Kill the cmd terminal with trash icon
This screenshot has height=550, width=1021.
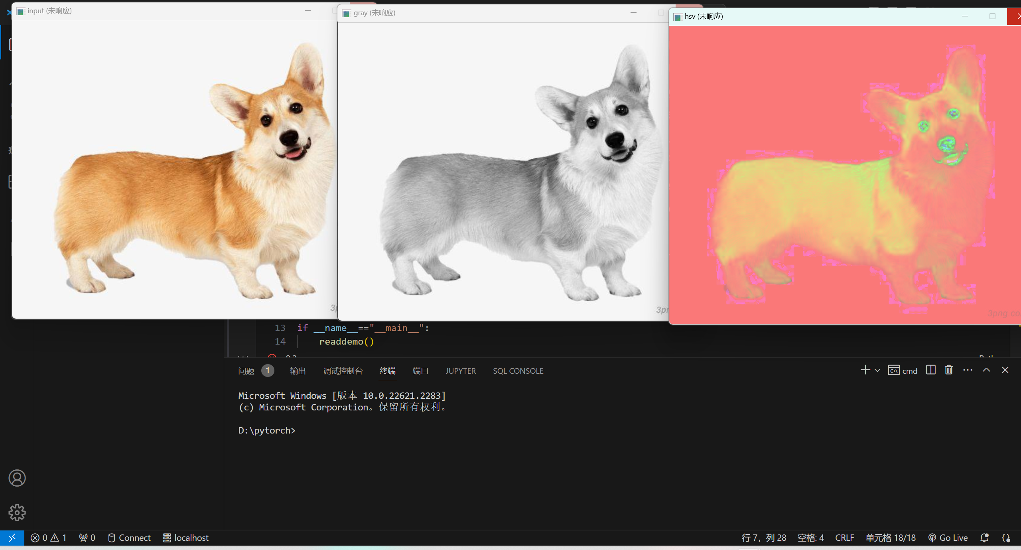(x=948, y=370)
